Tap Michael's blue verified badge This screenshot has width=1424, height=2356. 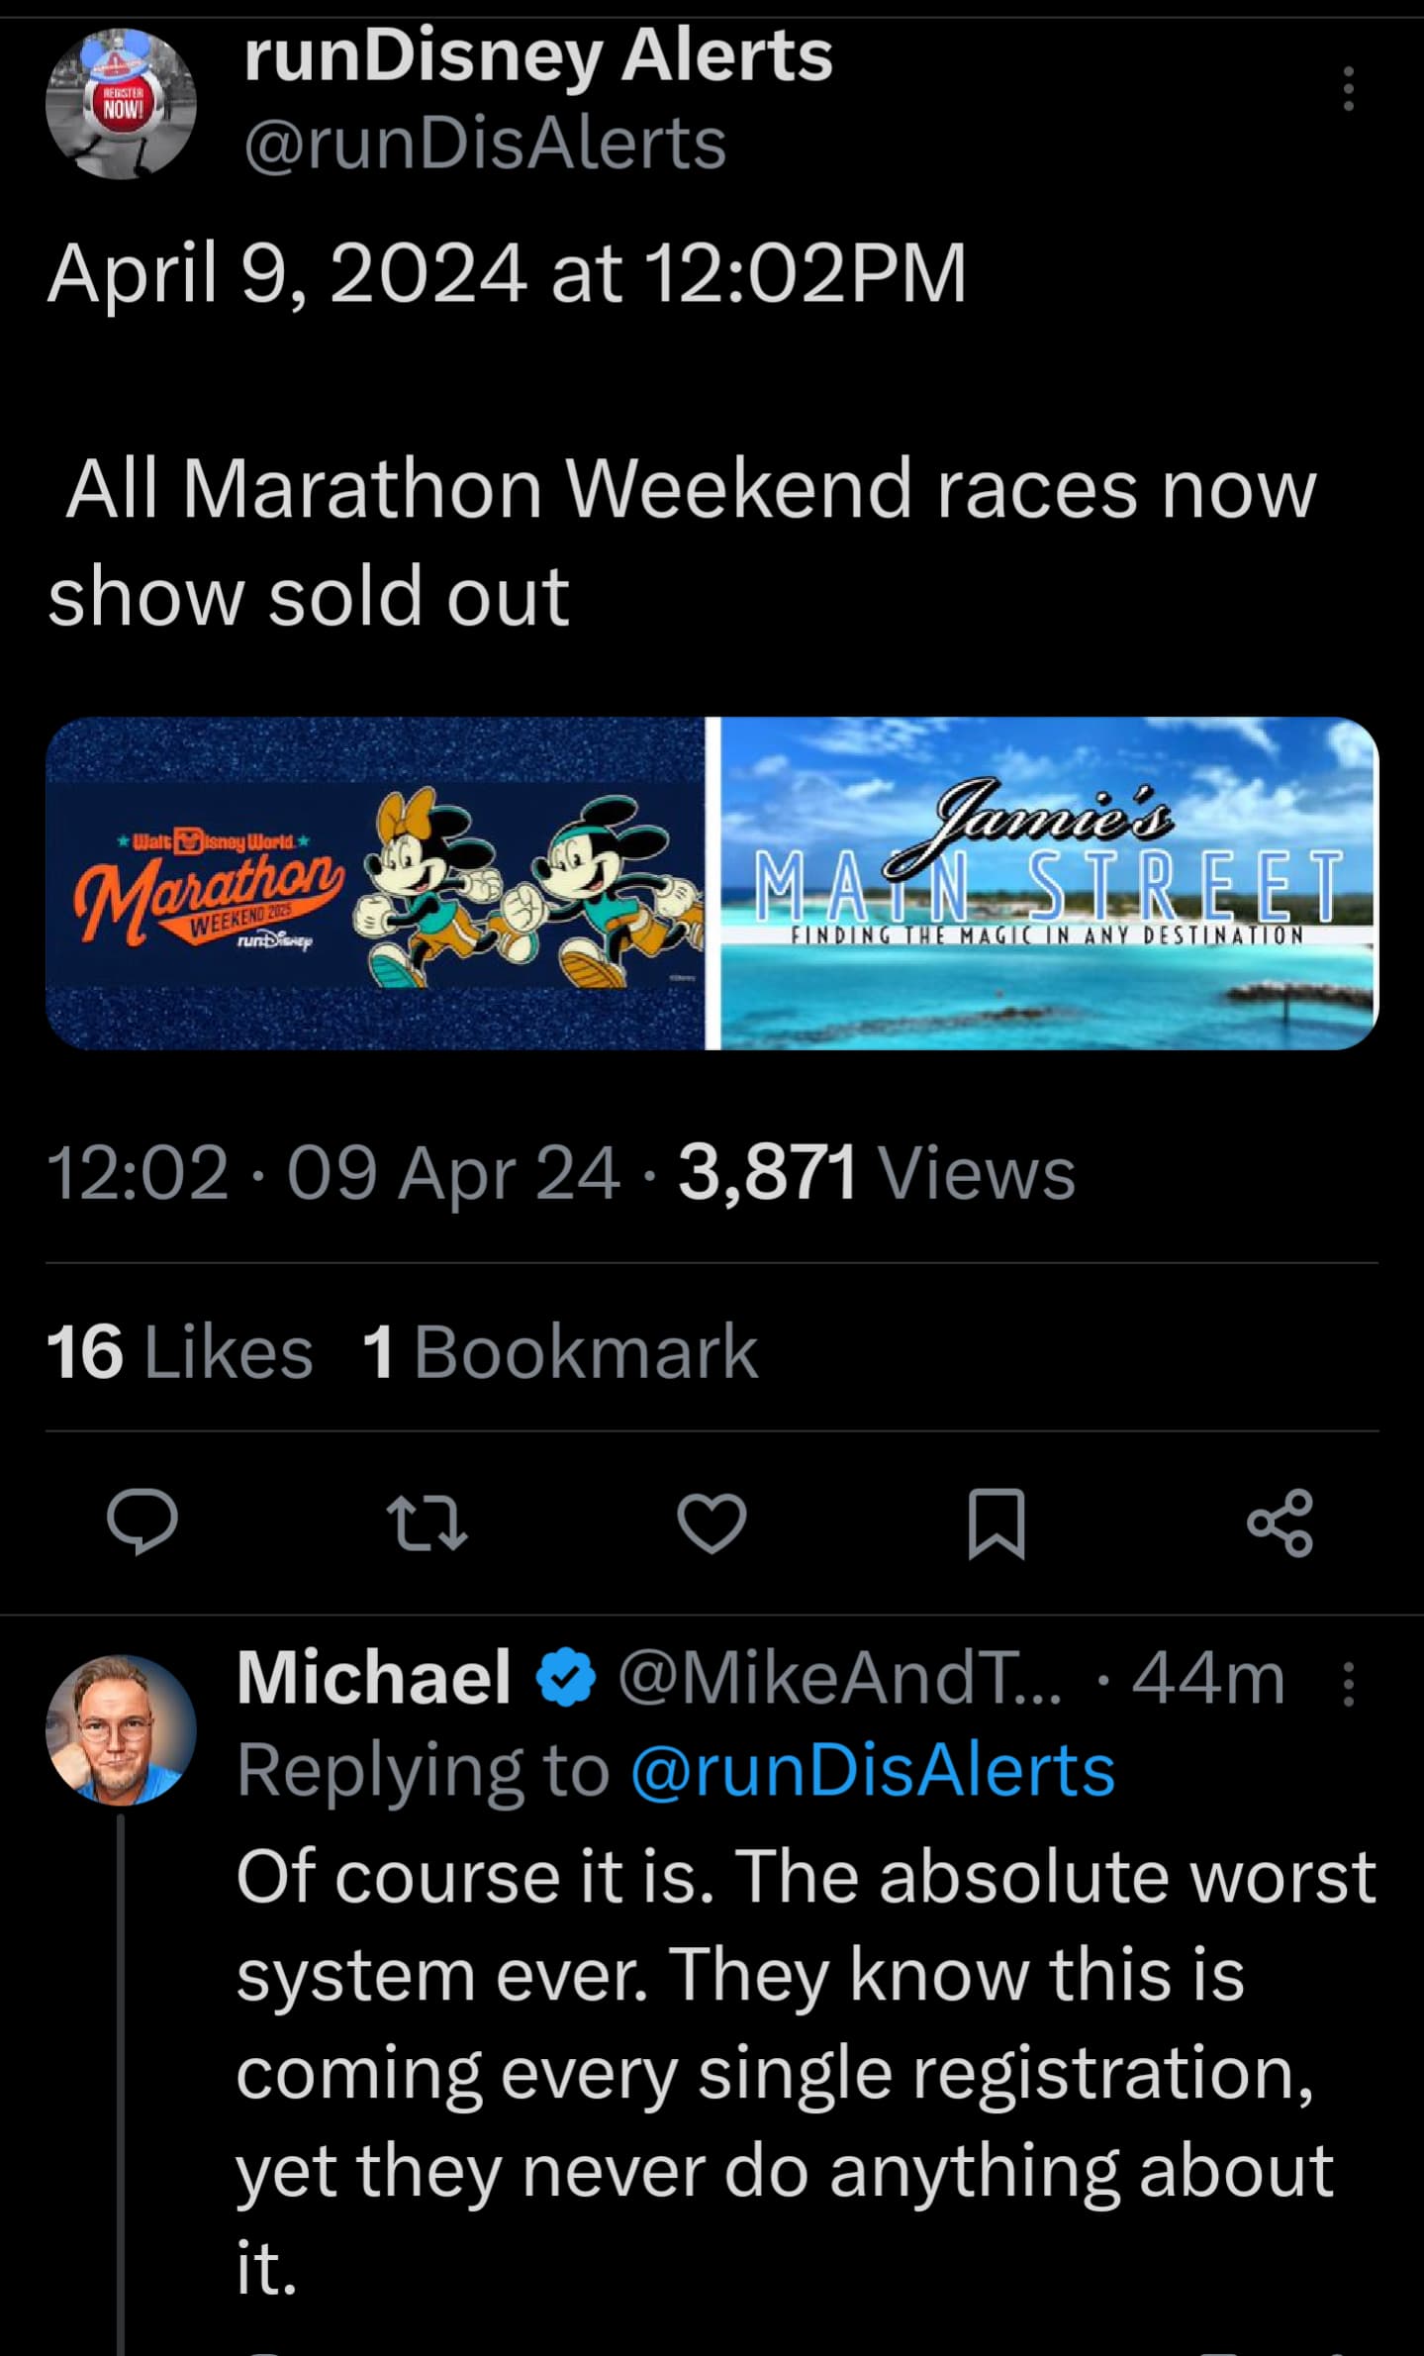point(565,1681)
